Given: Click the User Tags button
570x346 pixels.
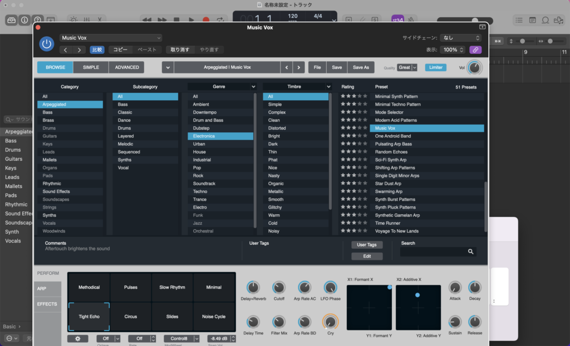Looking at the screenshot, I should click(366, 245).
